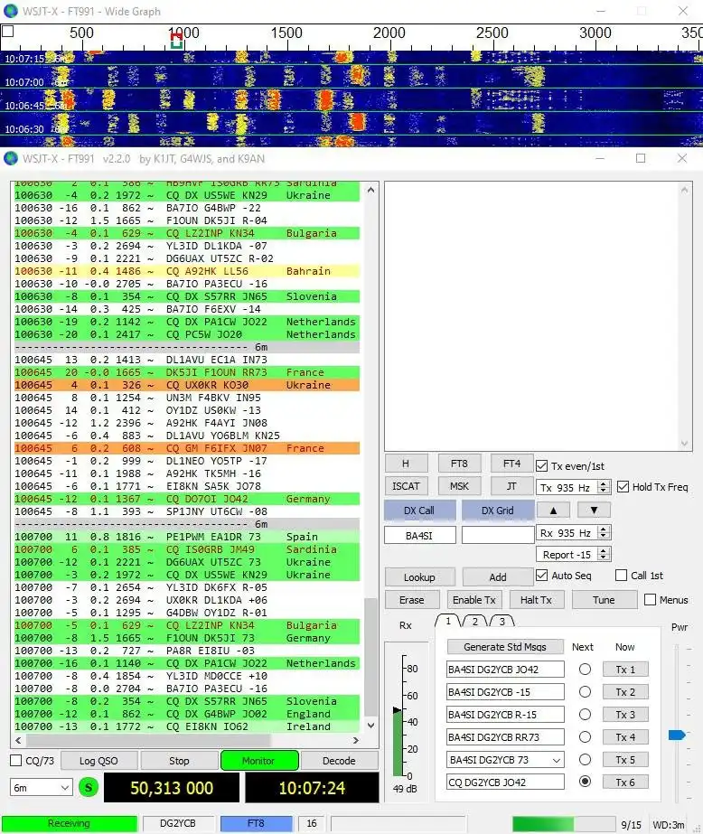Click the Log QSO button
The height and width of the screenshot is (834, 703).
[x=98, y=761]
